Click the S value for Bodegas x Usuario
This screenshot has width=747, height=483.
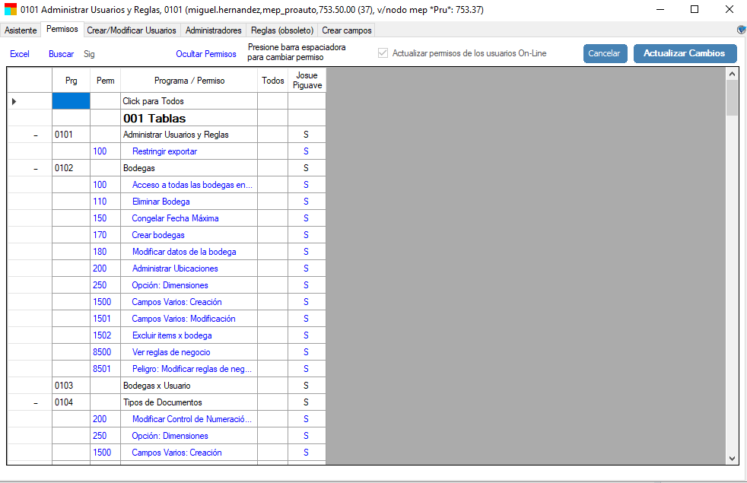point(307,386)
